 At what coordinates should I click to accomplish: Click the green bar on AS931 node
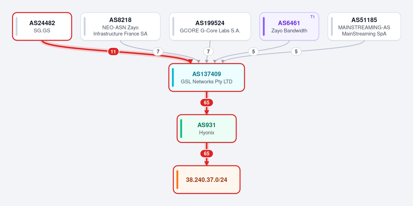click(181, 128)
